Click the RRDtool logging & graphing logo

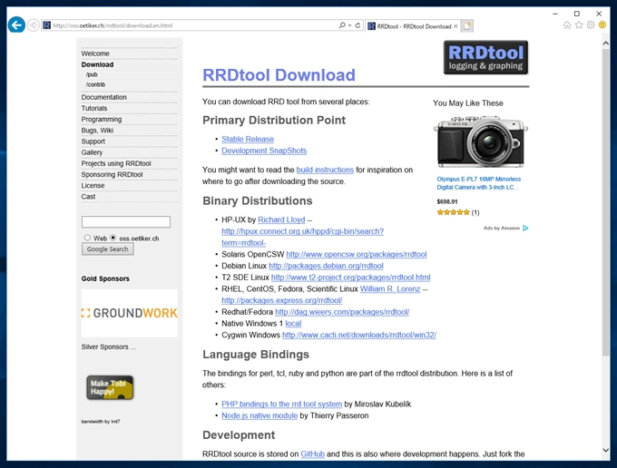coord(485,57)
